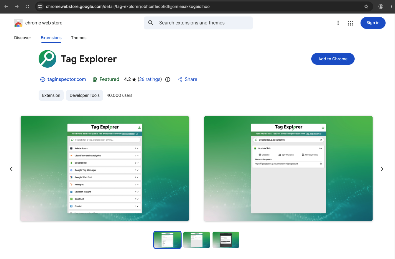Screen dimensions: 395x259
Task: Switch to the Themes tab
Action: pyautogui.click(x=79, y=38)
